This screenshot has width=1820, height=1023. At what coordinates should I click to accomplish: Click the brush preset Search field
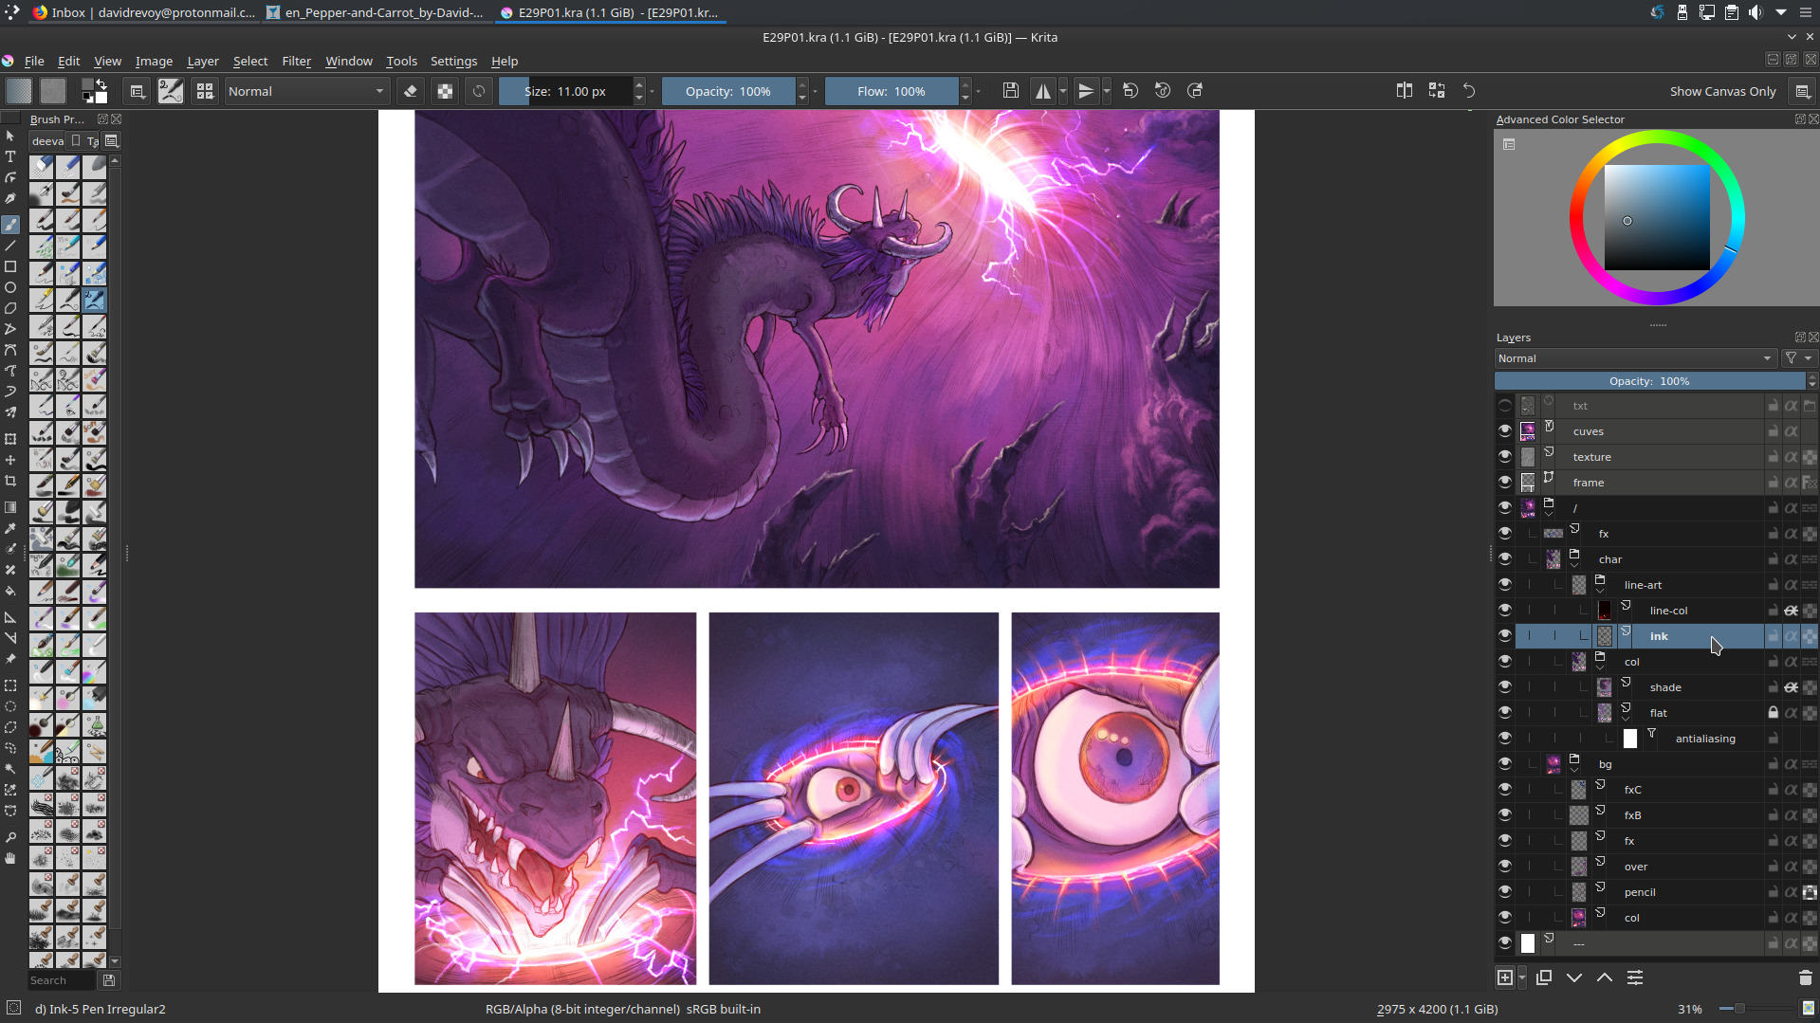pos(61,980)
